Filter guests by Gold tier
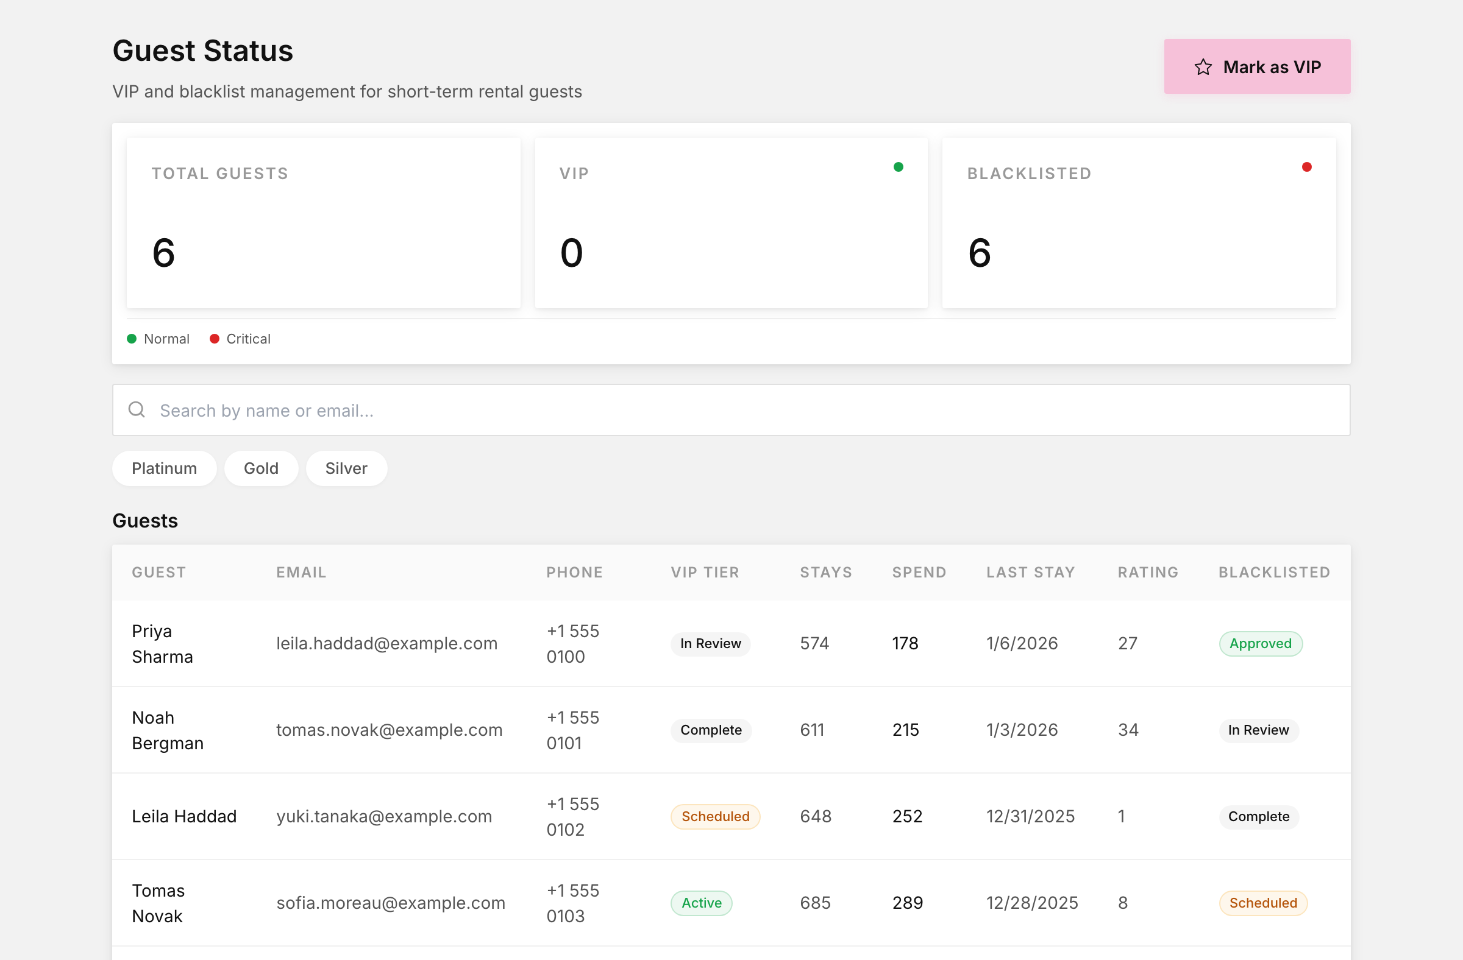The width and height of the screenshot is (1463, 960). pos(262,468)
